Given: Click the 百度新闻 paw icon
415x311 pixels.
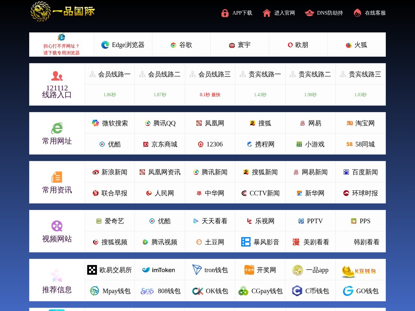Looking at the screenshot, I should (346, 172).
